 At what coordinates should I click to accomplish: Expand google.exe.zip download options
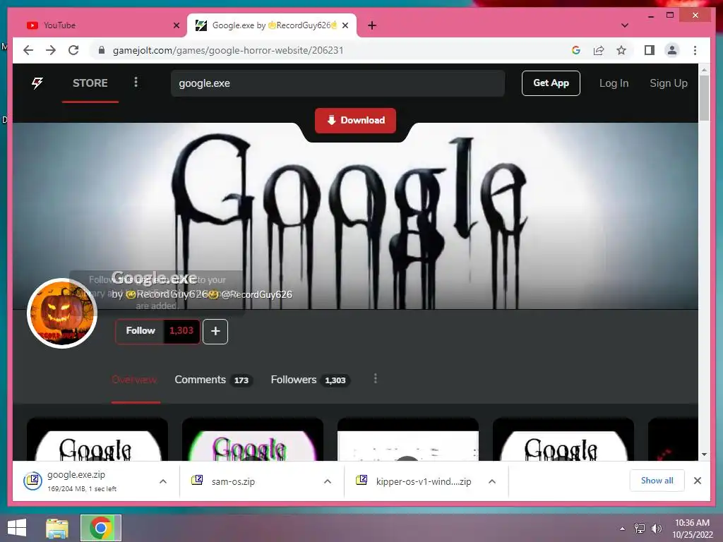163,481
